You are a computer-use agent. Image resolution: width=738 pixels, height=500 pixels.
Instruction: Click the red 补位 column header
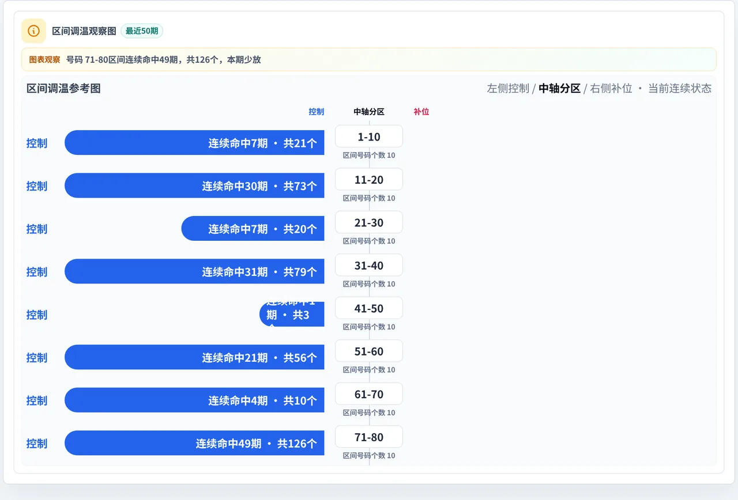coord(421,112)
